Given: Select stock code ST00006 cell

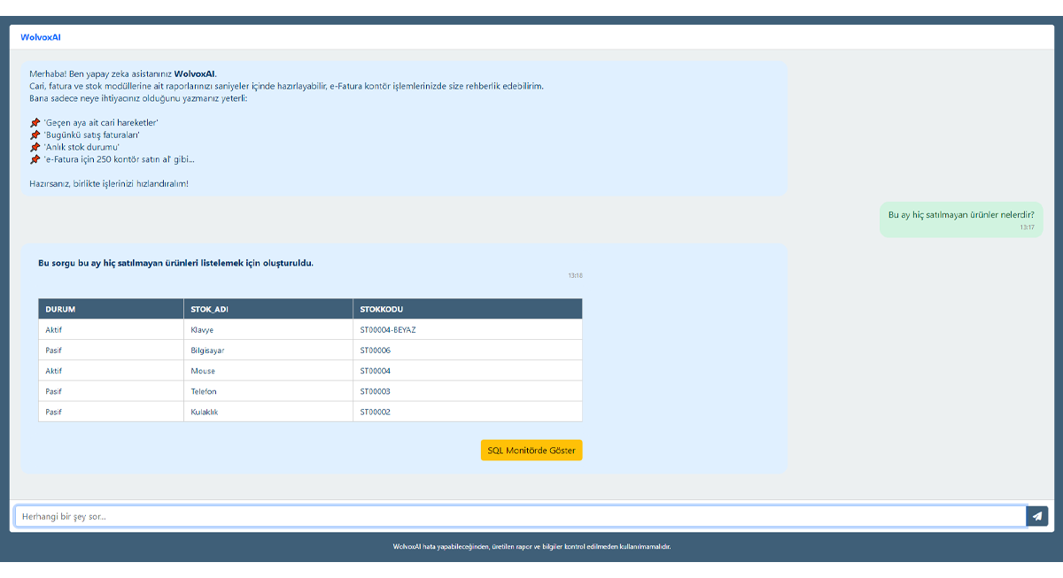Looking at the screenshot, I should 376,351.
